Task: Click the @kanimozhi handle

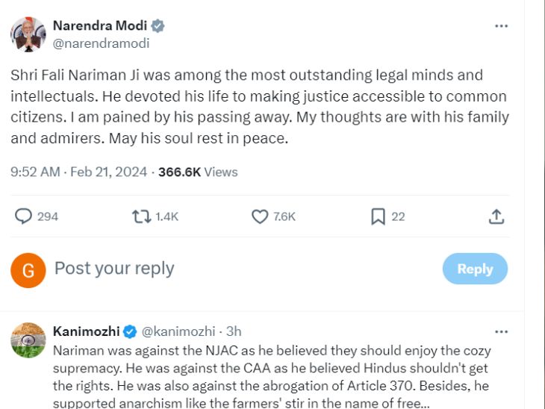Action: tap(178, 331)
